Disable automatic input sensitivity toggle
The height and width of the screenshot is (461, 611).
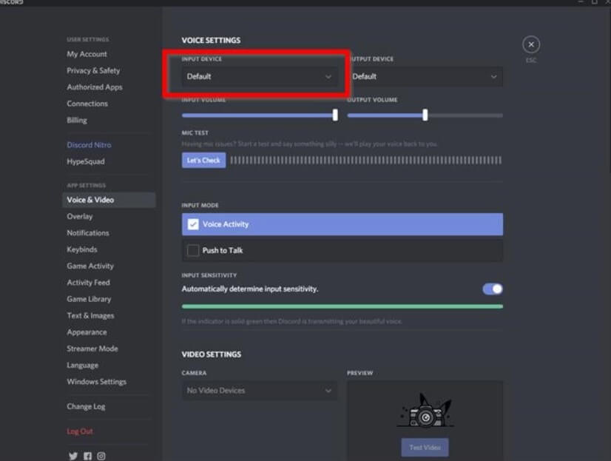[493, 289]
